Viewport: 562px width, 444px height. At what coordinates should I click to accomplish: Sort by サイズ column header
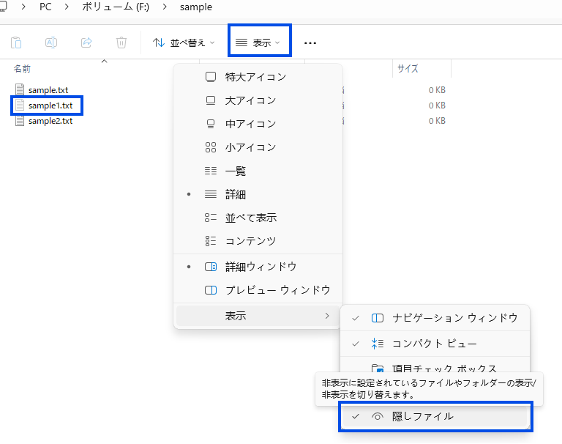pyautogui.click(x=408, y=68)
